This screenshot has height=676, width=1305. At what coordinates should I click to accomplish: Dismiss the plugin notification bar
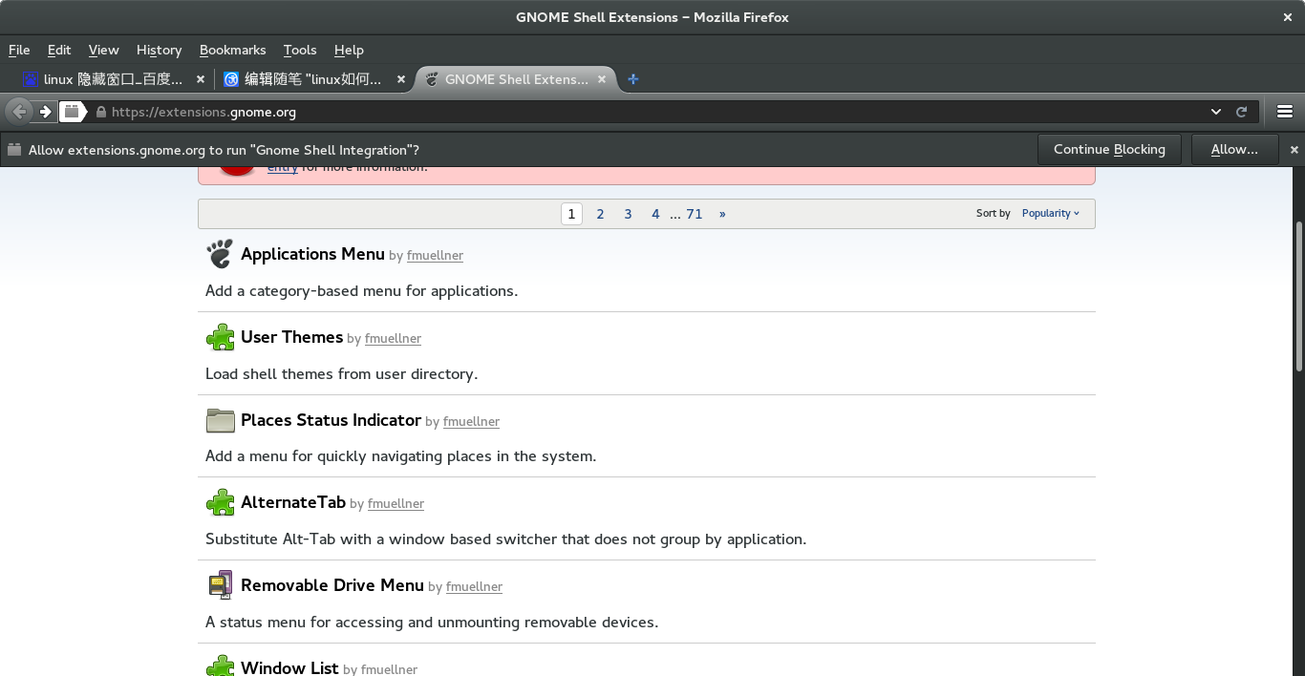(x=1294, y=150)
